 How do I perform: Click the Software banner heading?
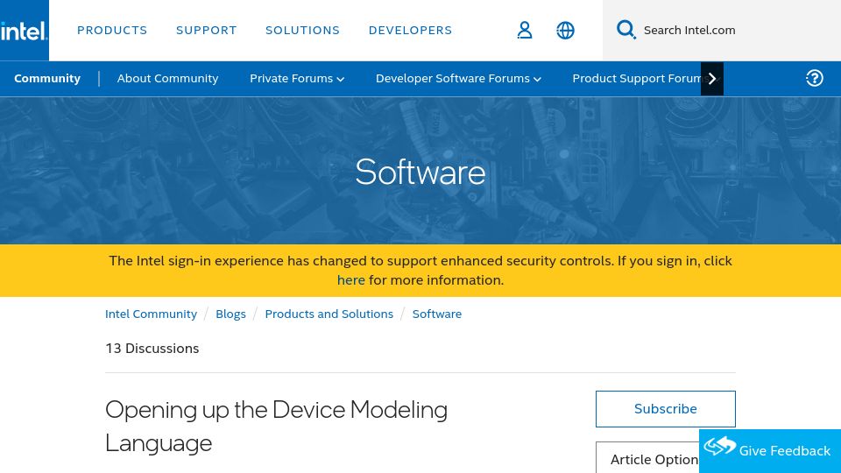click(420, 173)
